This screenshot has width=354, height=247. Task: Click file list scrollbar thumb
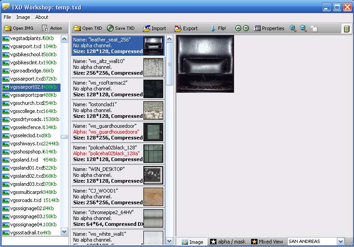tap(64, 137)
